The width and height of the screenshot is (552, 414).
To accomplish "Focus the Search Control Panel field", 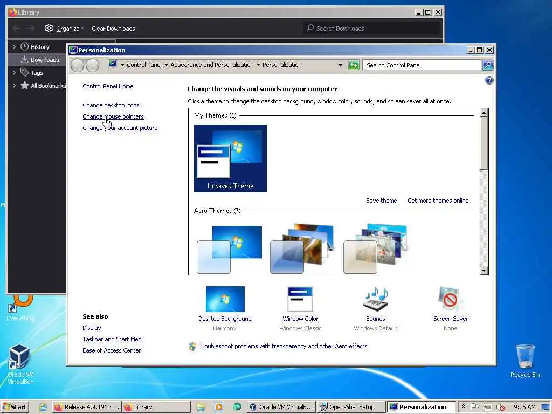I will tap(422, 65).
